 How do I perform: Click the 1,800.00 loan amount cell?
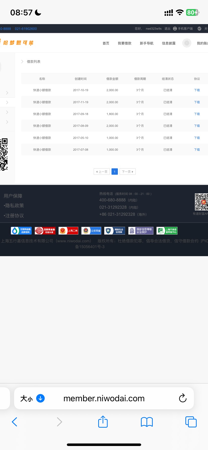click(112, 114)
